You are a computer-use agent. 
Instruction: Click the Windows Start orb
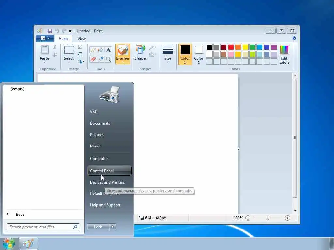(x=8, y=243)
